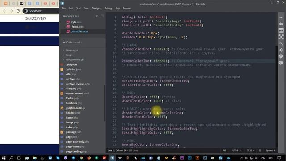Open the Extension Manager brick icon

281,24
